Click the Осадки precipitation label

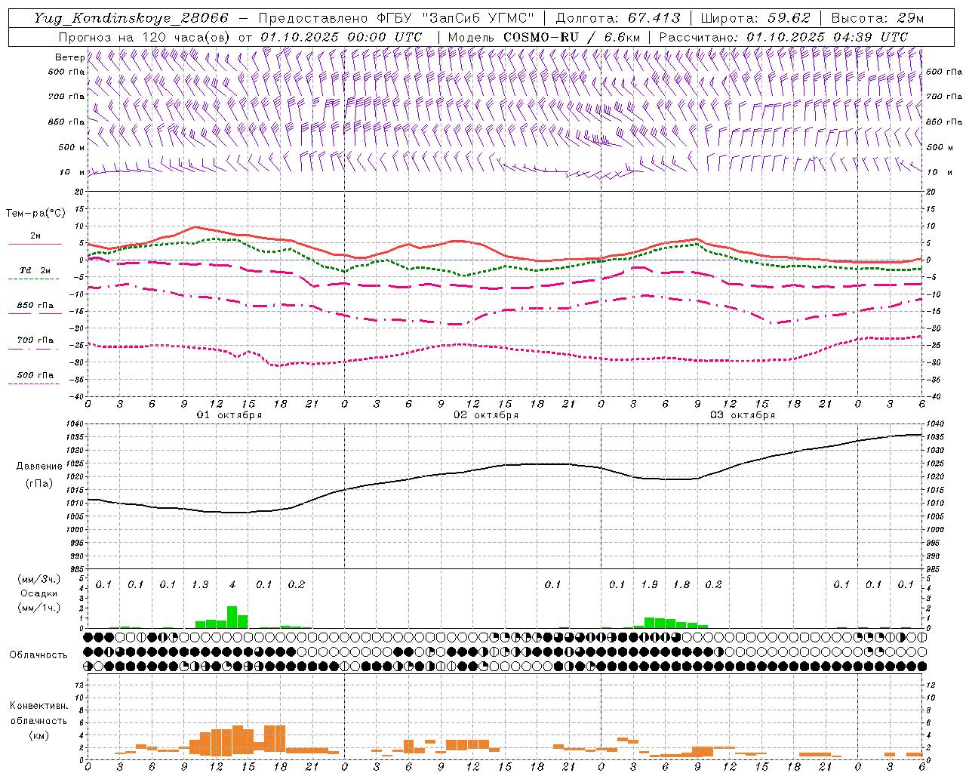38,594
